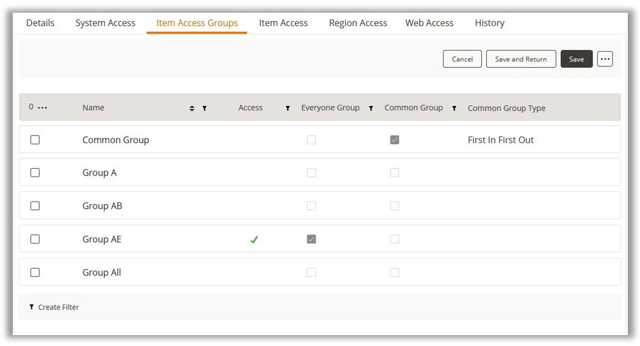Click the green Access checkmark for Group AE

(x=254, y=239)
